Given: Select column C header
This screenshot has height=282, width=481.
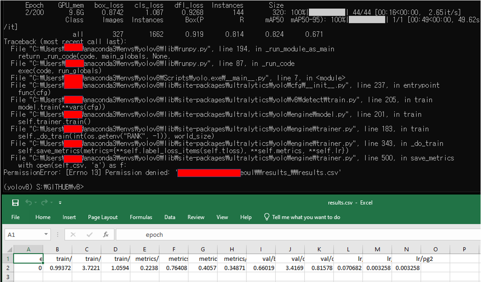Looking at the screenshot, I should coord(86,249).
